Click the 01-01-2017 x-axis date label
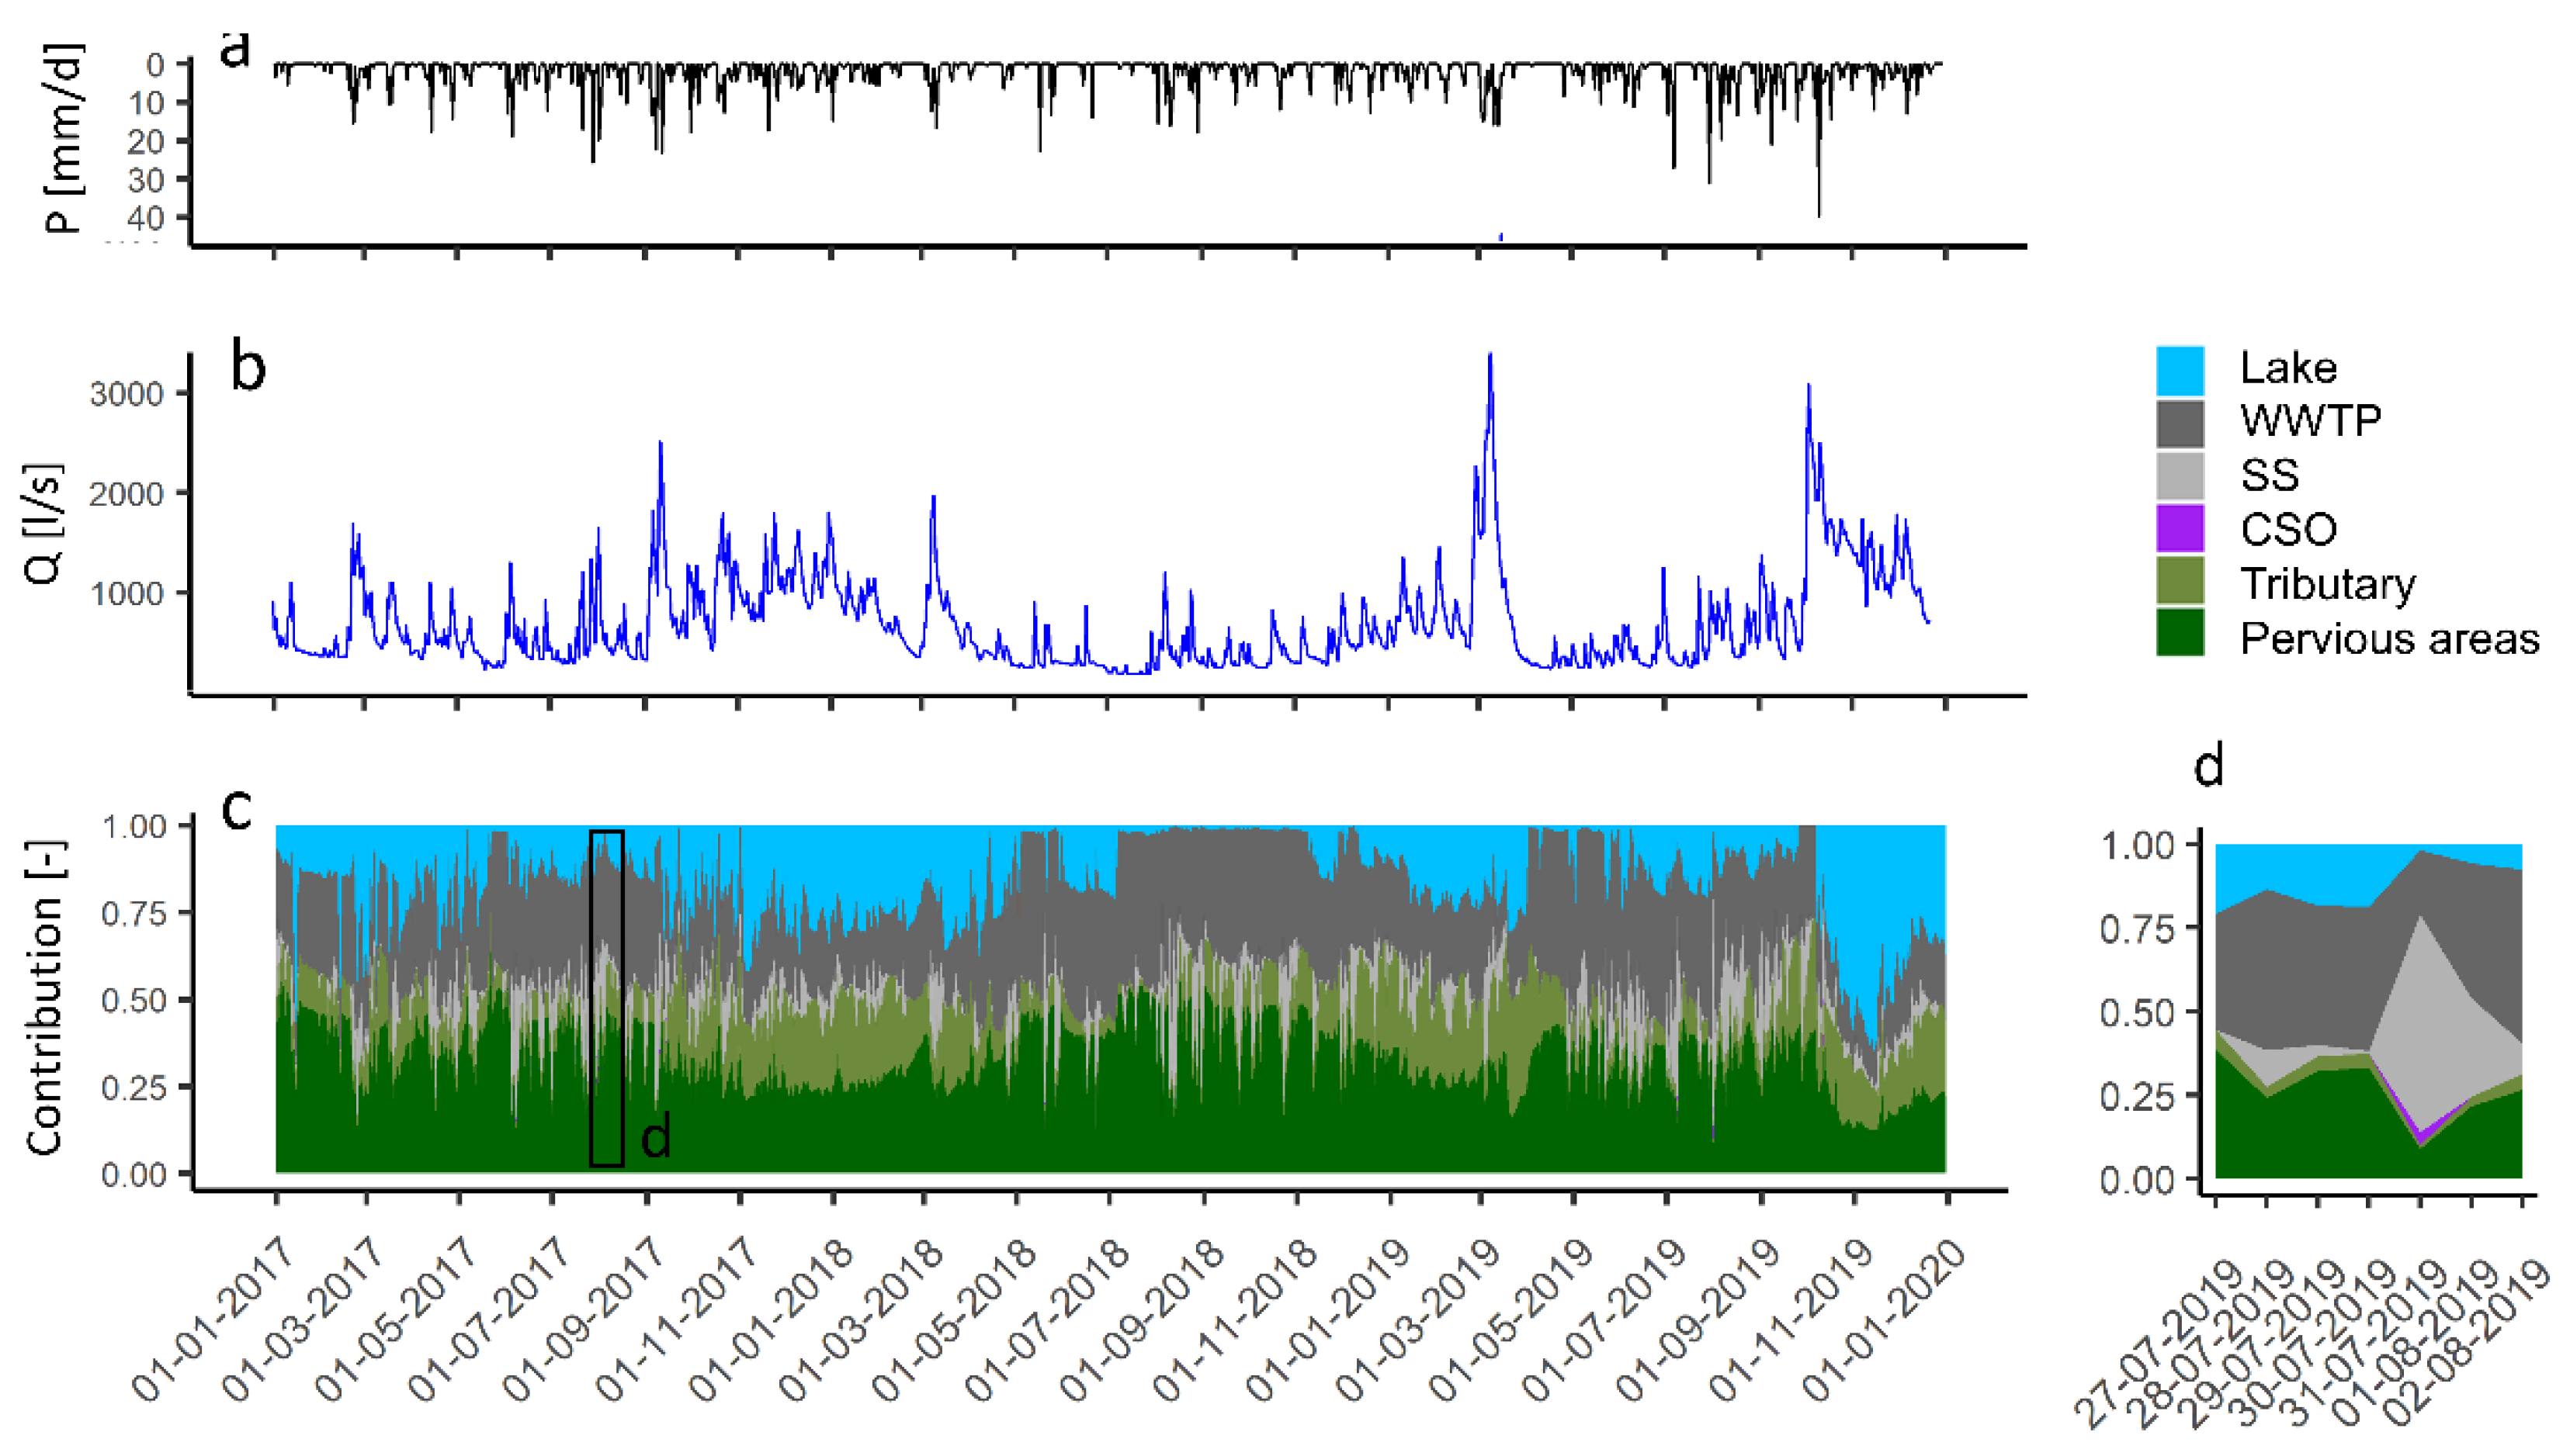The image size is (2570, 1456). [x=215, y=1320]
